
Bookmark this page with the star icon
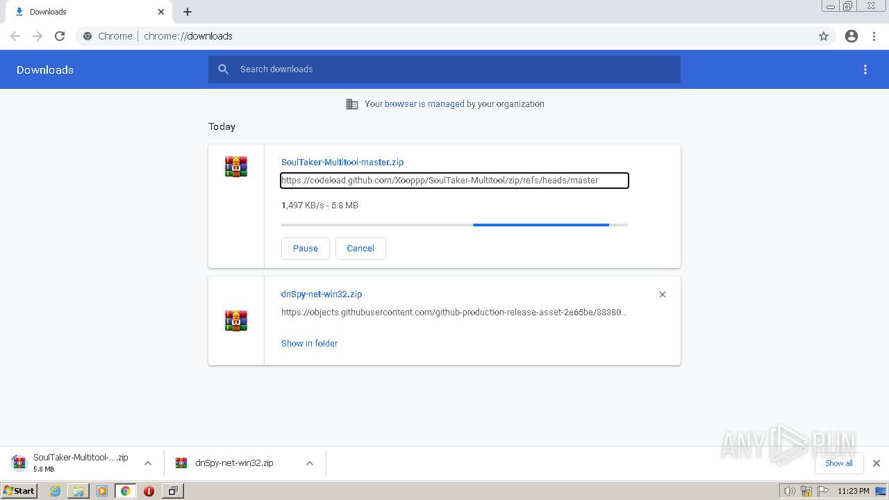coord(824,36)
